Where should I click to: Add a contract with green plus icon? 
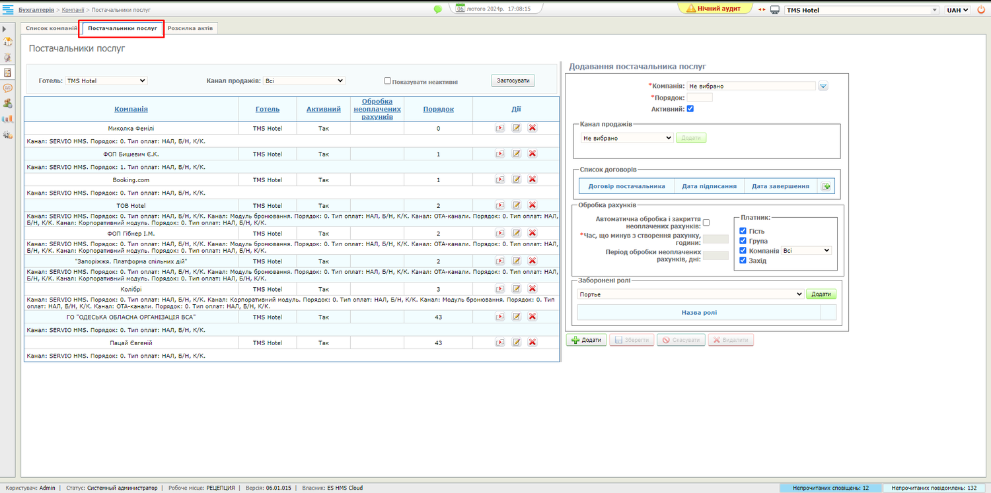tap(826, 187)
